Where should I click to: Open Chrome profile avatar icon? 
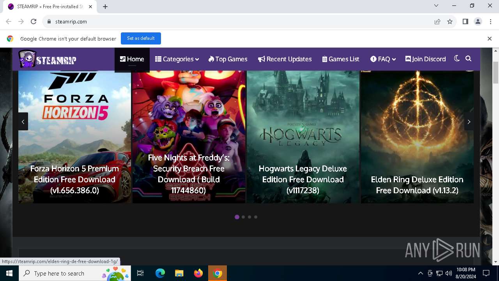click(478, 21)
